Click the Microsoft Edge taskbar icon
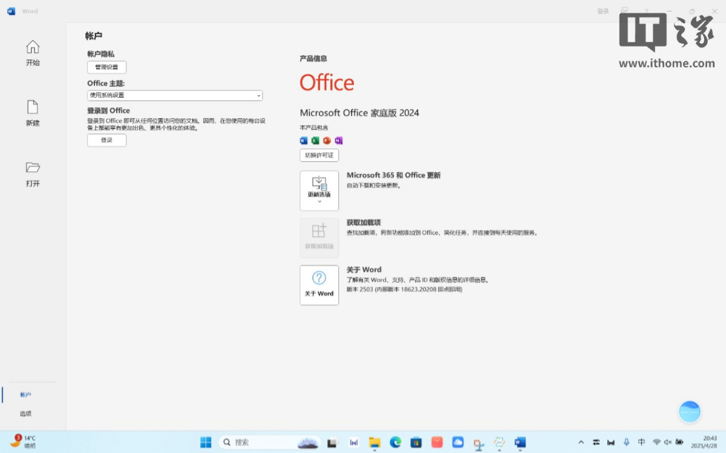726x453 pixels. [395, 443]
